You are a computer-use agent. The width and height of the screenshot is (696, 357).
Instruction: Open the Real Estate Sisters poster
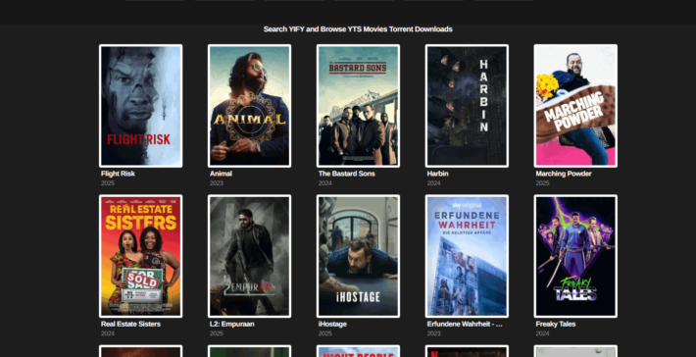tap(141, 256)
